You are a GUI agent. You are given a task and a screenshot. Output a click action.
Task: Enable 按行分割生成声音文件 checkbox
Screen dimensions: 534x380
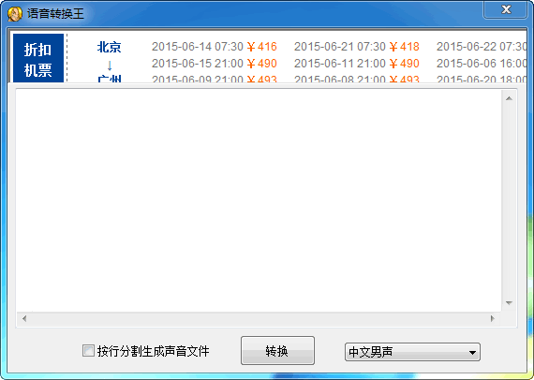pyautogui.click(x=88, y=351)
